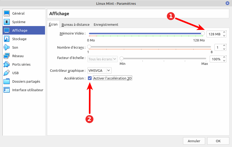The image size is (232, 147).
Task: Close the Paramètres window
Action: (227, 3)
